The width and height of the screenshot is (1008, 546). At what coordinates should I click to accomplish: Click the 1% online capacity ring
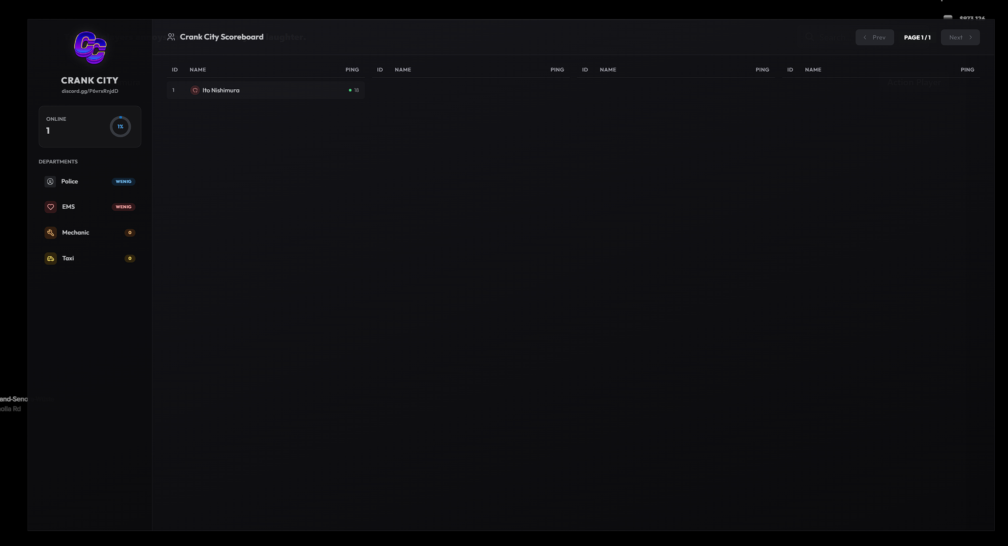(120, 127)
